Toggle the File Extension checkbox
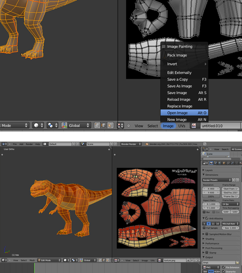The image size is (242, 273). [x=224, y=267]
